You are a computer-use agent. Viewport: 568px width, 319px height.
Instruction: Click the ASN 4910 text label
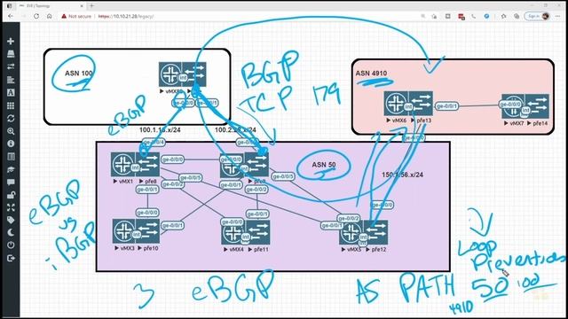click(371, 74)
